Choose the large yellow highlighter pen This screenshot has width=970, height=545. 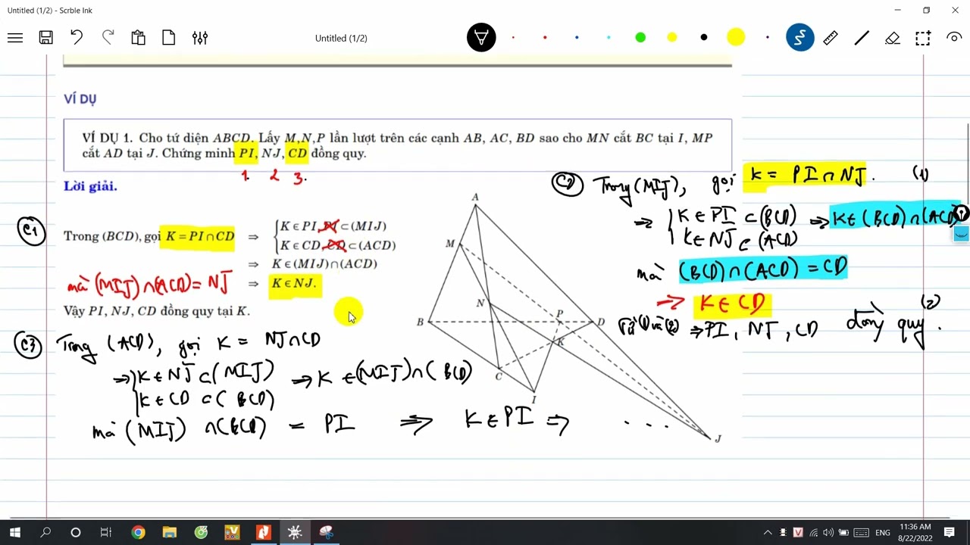coord(736,37)
